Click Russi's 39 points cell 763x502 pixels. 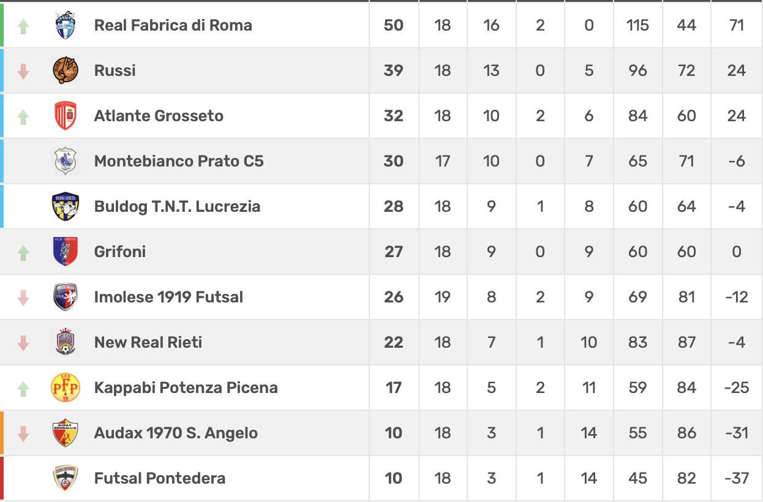click(393, 70)
